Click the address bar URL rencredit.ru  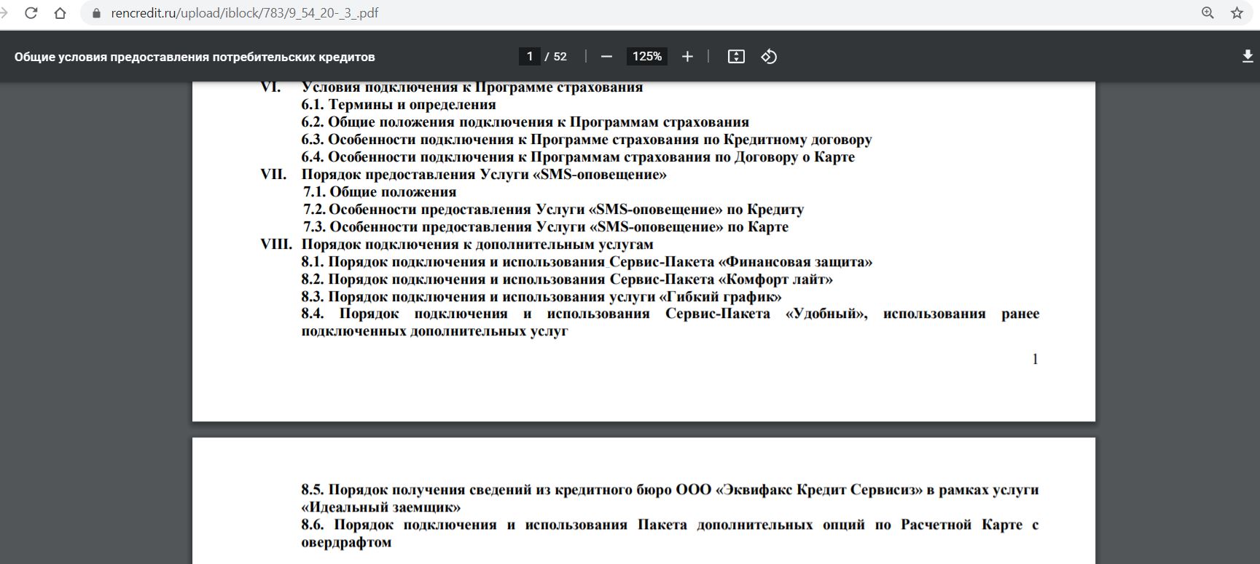click(x=244, y=13)
